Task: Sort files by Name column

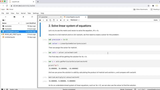Action: click(11, 23)
